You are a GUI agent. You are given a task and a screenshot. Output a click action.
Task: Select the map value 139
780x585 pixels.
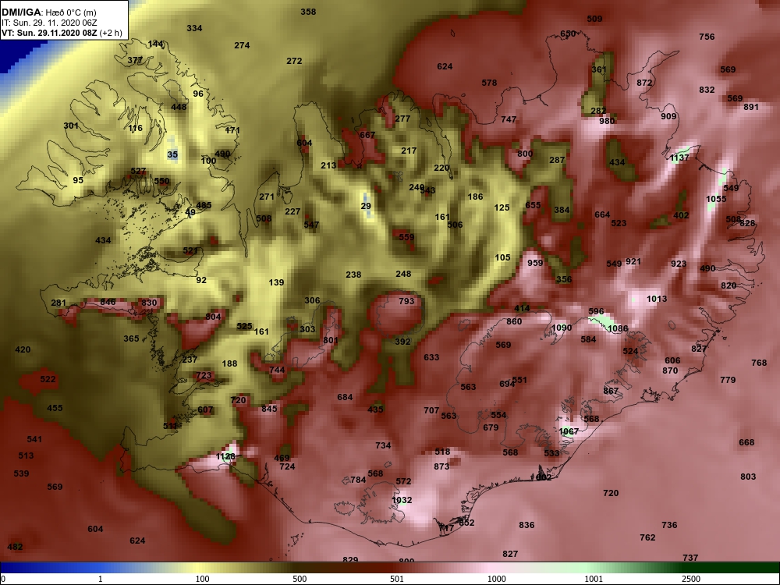point(276,282)
